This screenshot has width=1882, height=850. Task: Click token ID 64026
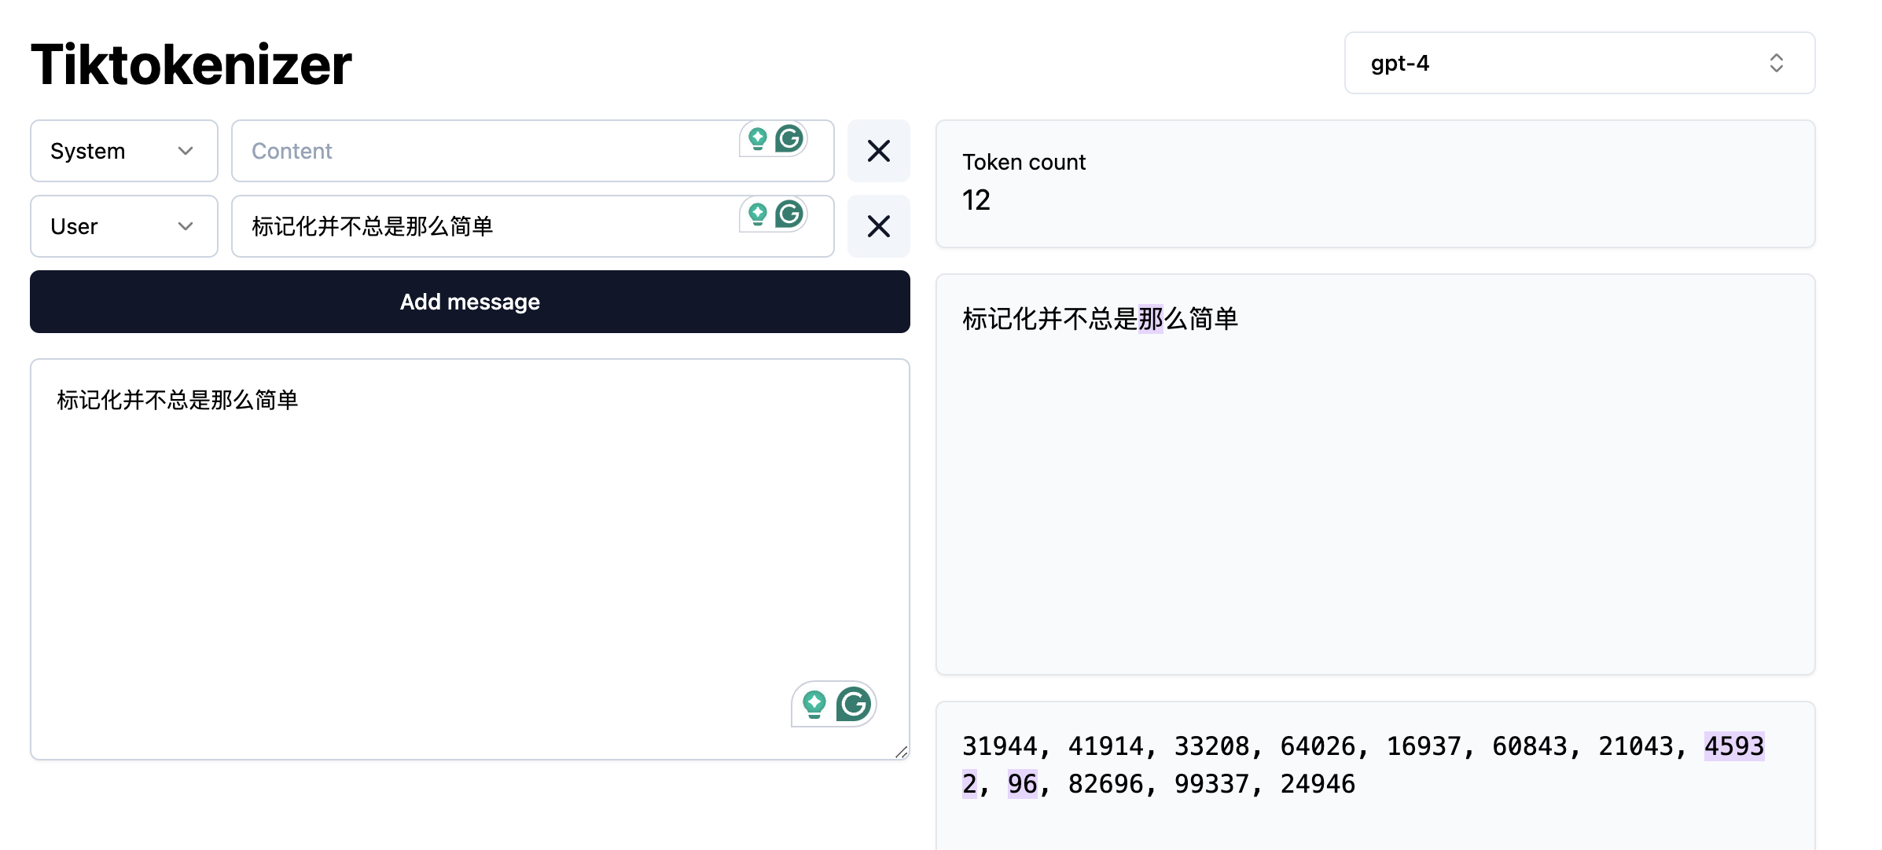click(1318, 746)
